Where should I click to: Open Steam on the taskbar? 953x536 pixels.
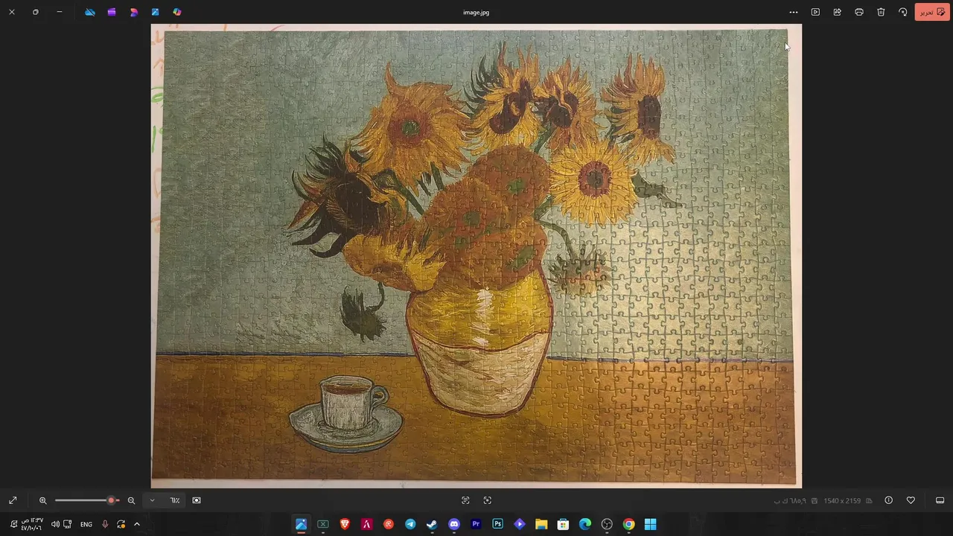pyautogui.click(x=432, y=524)
